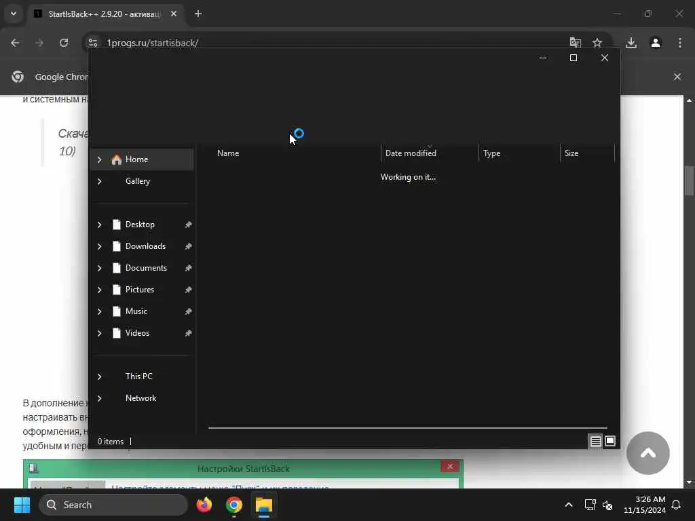Select Home in Explorer navigation pane

coord(142,159)
